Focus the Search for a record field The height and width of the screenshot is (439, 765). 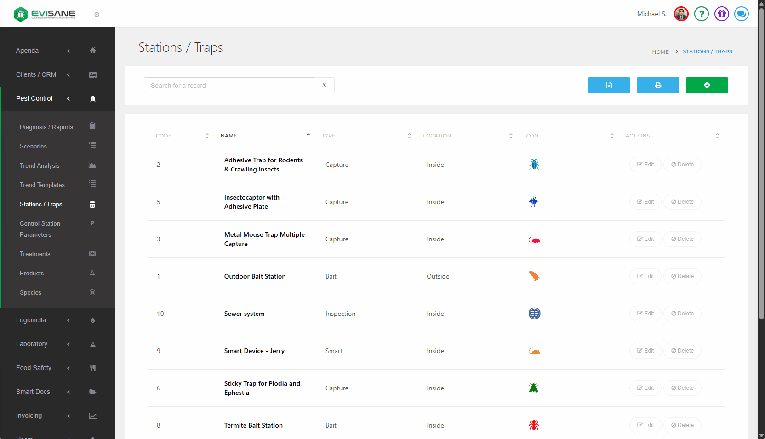point(229,85)
